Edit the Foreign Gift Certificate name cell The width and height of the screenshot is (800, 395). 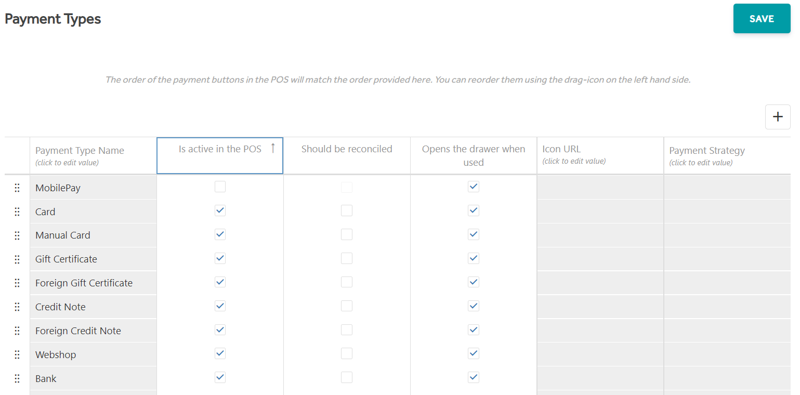point(93,283)
